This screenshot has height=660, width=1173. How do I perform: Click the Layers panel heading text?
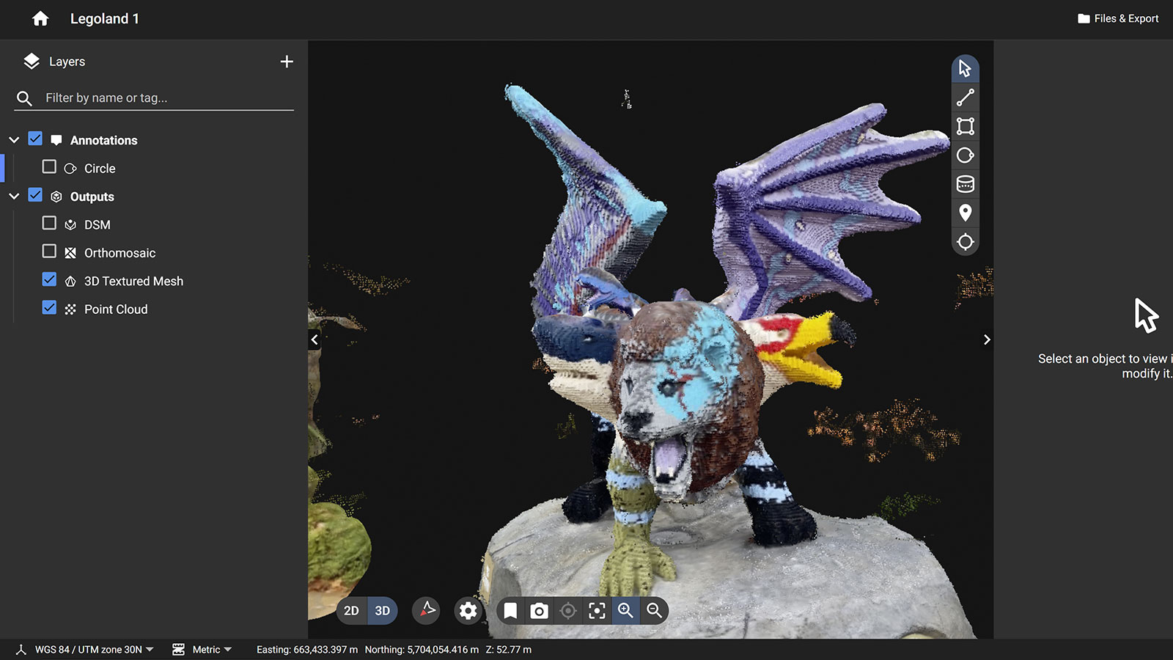(67, 62)
